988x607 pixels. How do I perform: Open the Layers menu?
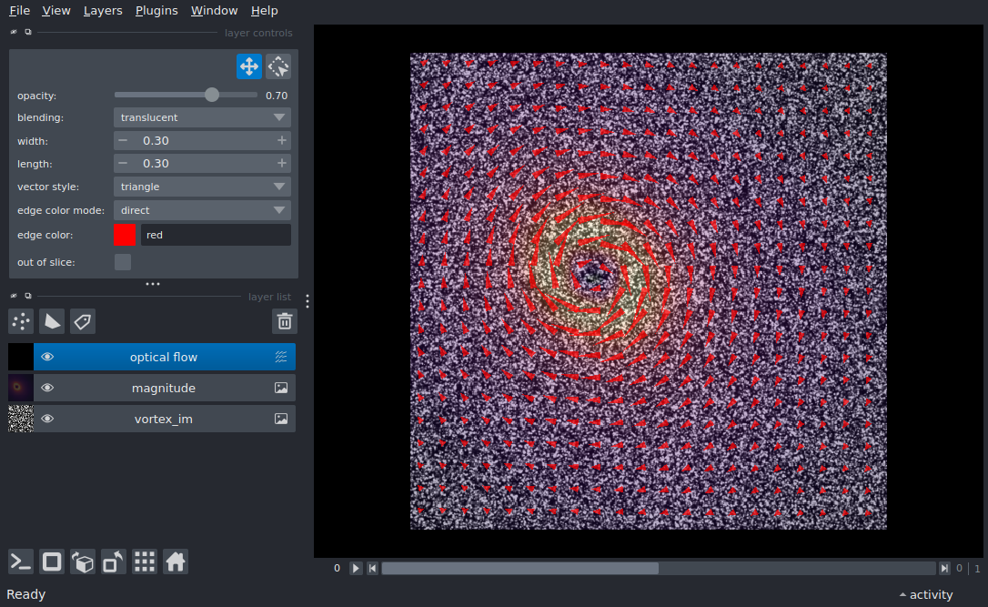103,11
